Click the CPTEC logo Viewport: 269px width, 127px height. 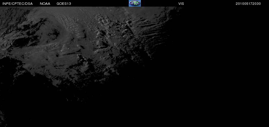point(135,3)
